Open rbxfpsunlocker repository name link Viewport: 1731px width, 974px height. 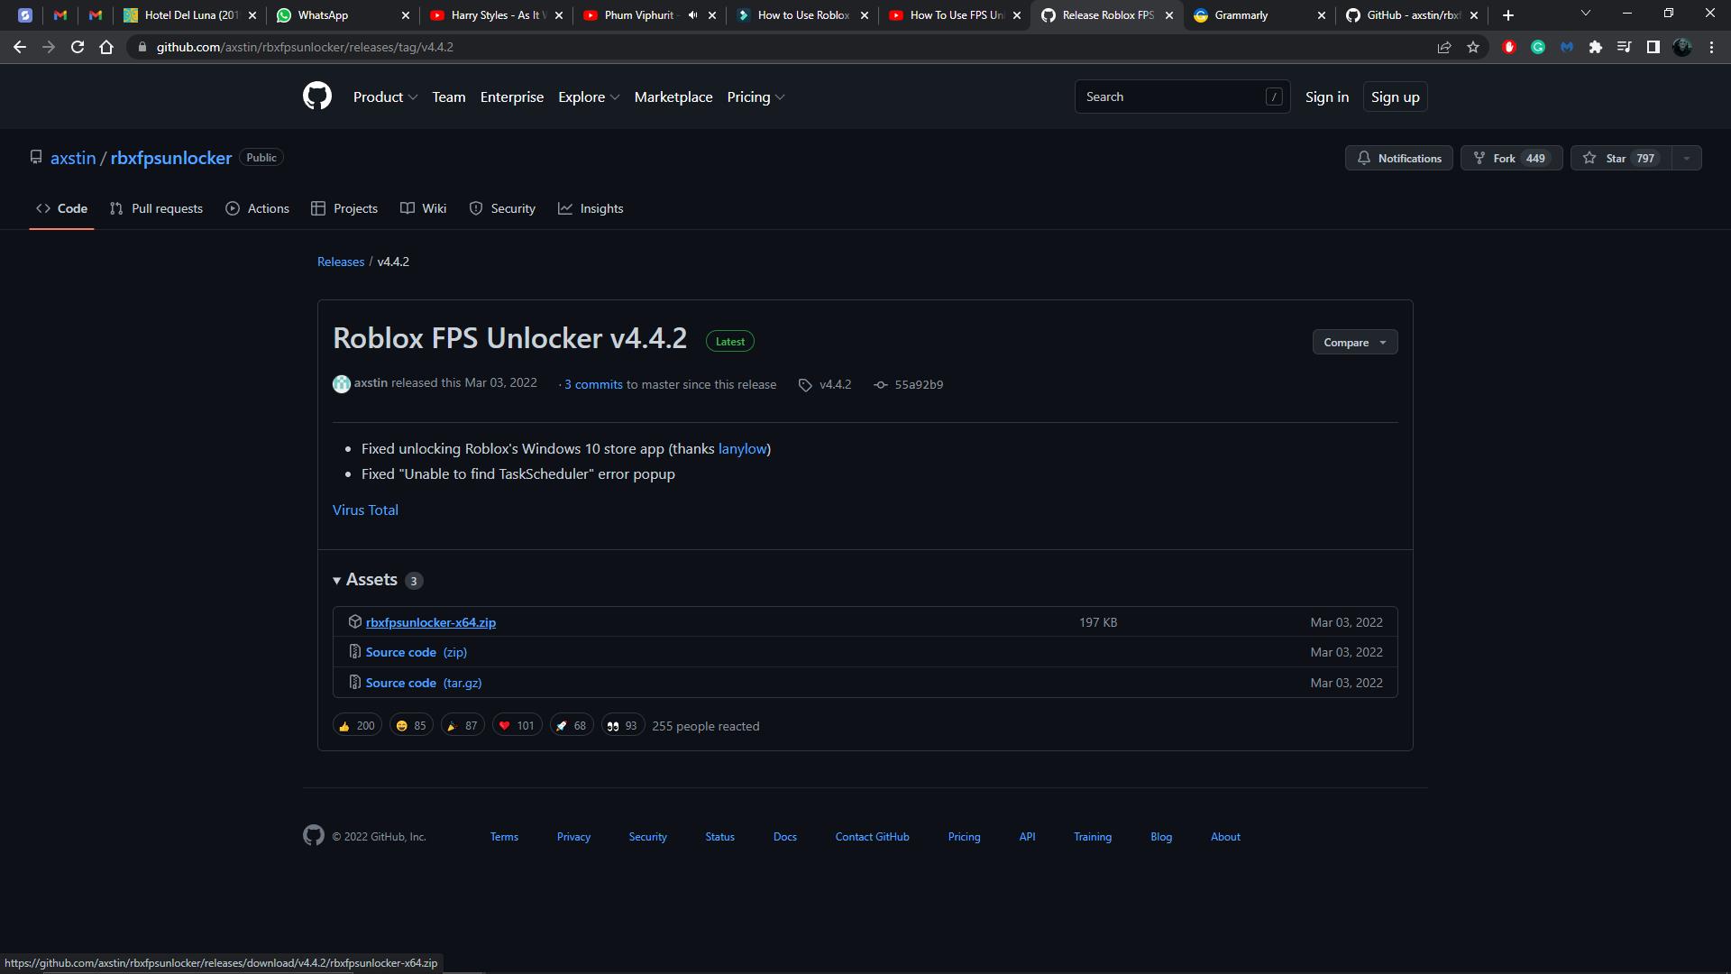[x=171, y=158]
